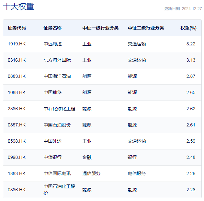Click the 更新日期 2024-12-27 text
The width and height of the screenshot is (204, 201).
[x=183, y=9]
